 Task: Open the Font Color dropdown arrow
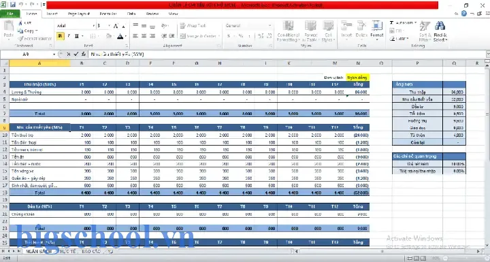click(x=126, y=36)
